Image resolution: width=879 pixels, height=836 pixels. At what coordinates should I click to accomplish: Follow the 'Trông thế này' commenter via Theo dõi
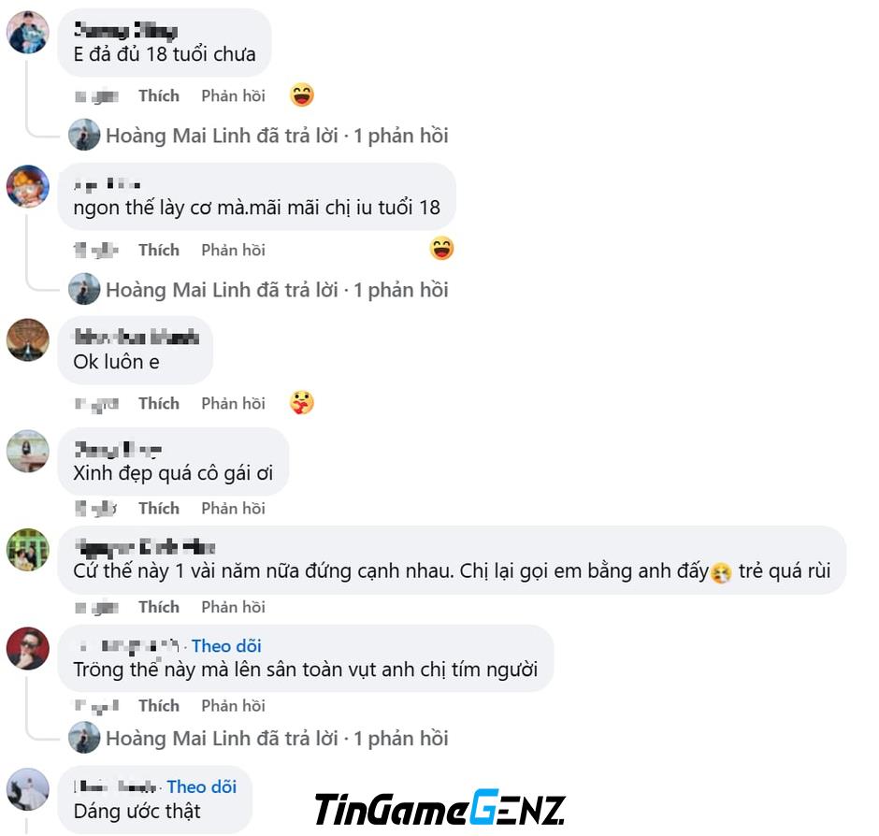[226, 646]
